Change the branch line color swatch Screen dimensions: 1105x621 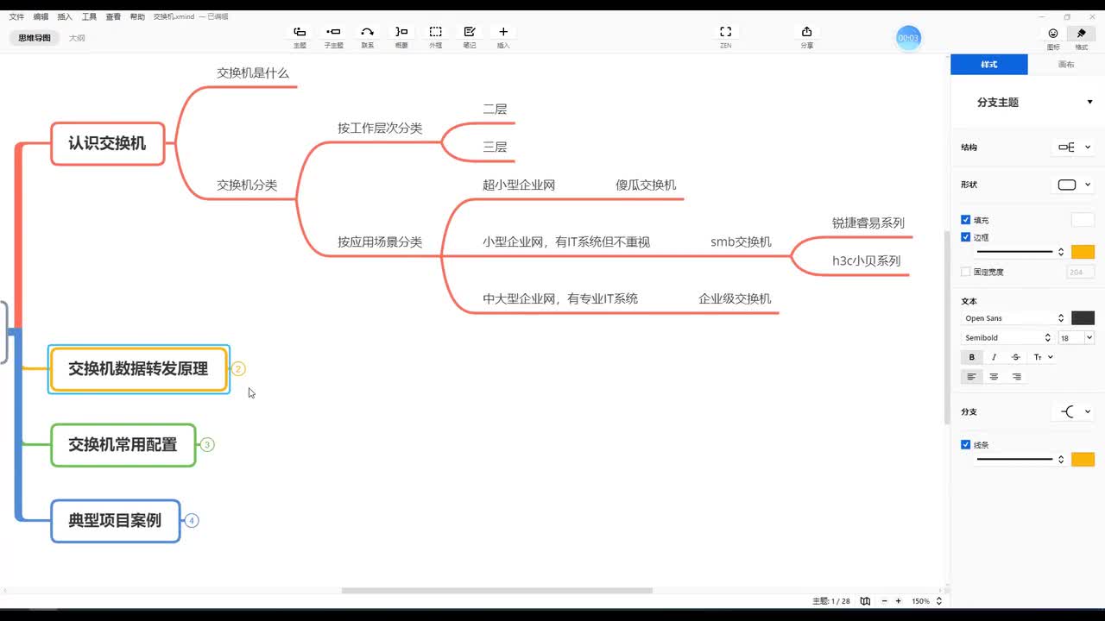[1083, 460]
